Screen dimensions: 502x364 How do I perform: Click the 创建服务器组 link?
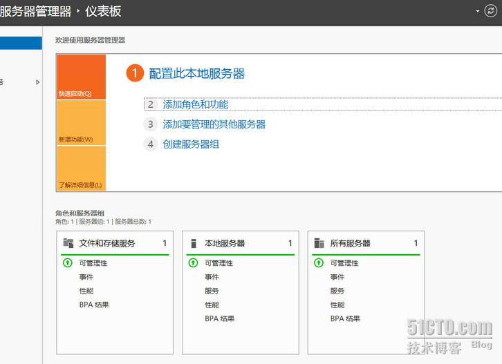coord(192,144)
